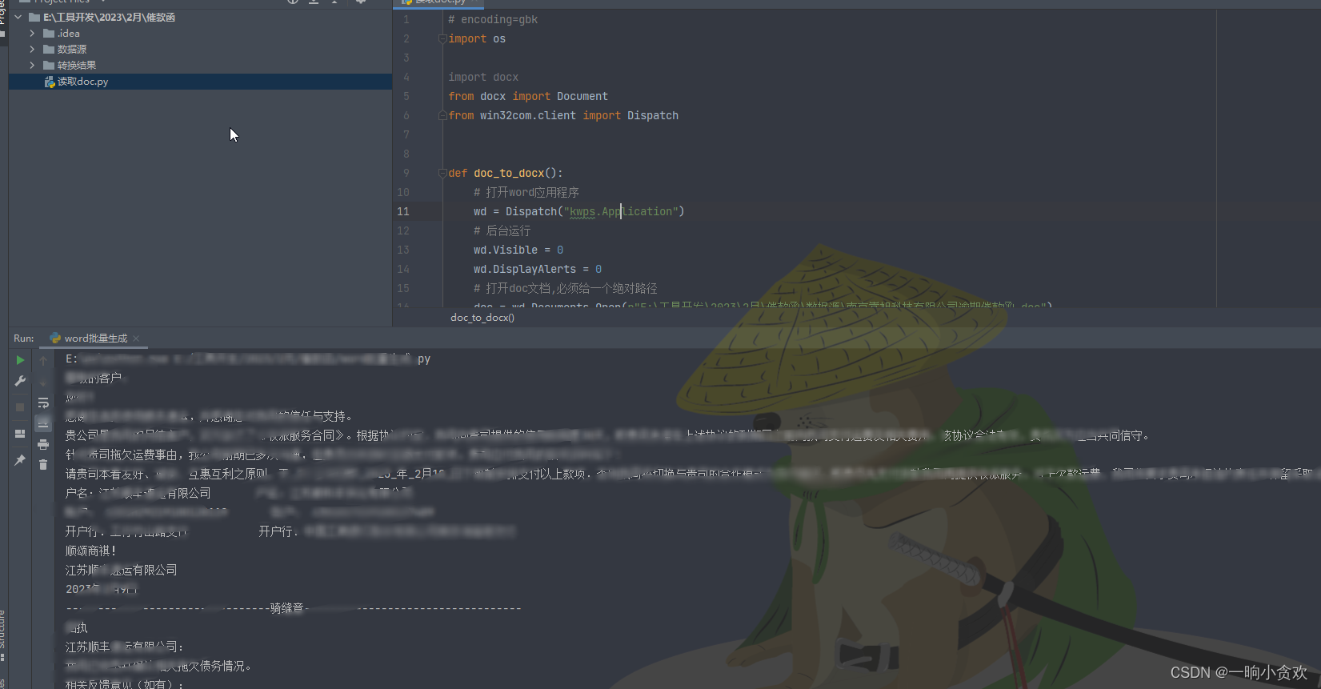This screenshot has width=1321, height=689.
Task: Click 'from win32com.client import Dispatch' line
Action: pyautogui.click(x=563, y=115)
